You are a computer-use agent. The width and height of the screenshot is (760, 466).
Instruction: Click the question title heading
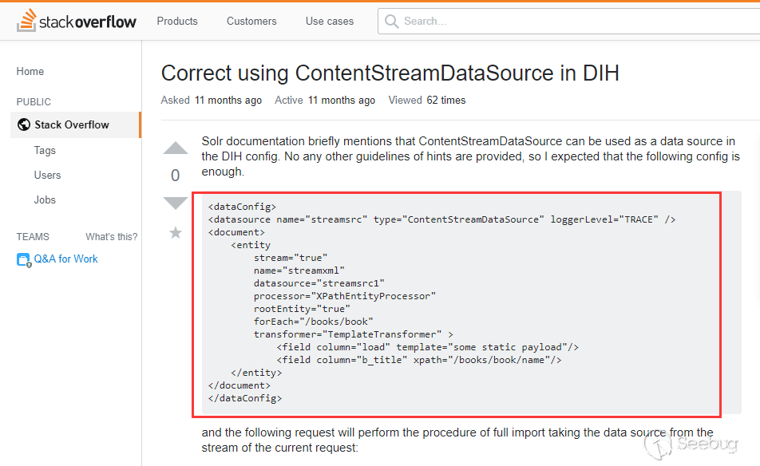(390, 73)
